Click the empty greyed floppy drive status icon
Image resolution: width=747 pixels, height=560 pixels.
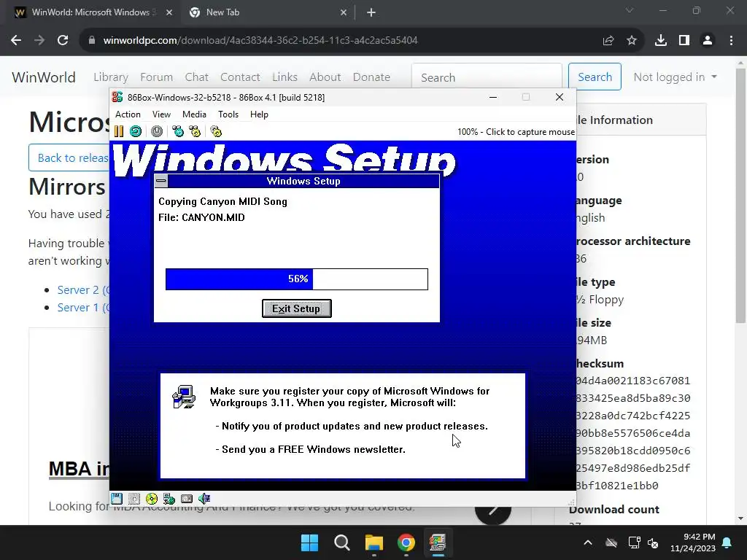[x=134, y=499]
